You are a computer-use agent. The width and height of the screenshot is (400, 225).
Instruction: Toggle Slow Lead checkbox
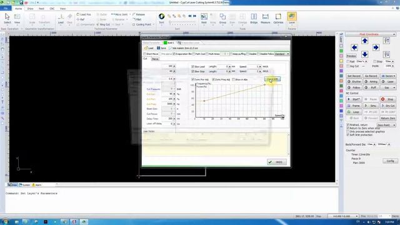coord(193,67)
